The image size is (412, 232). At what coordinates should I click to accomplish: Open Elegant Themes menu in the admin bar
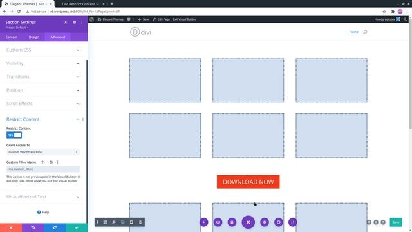[111, 19]
